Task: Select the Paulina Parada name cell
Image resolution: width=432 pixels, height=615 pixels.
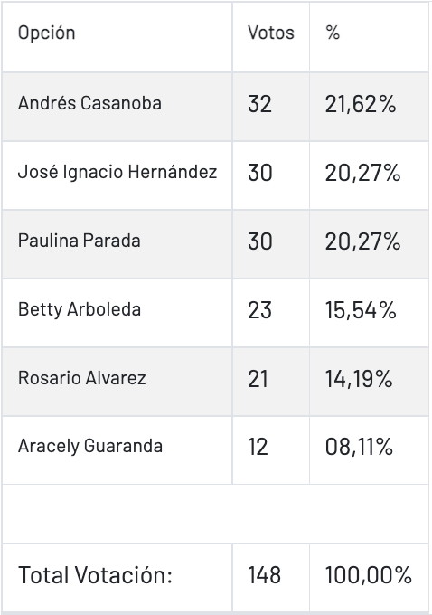Action: point(117,244)
